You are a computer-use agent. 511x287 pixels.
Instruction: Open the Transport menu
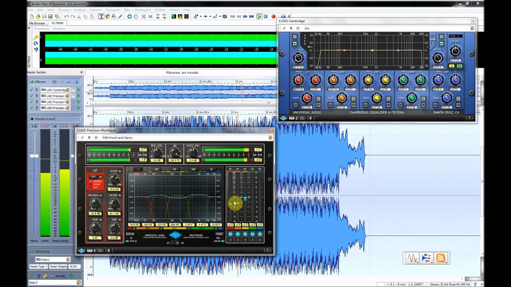click(x=113, y=10)
